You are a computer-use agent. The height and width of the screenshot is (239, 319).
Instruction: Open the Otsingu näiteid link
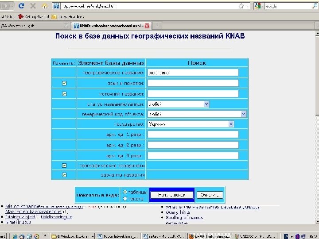click(20, 217)
